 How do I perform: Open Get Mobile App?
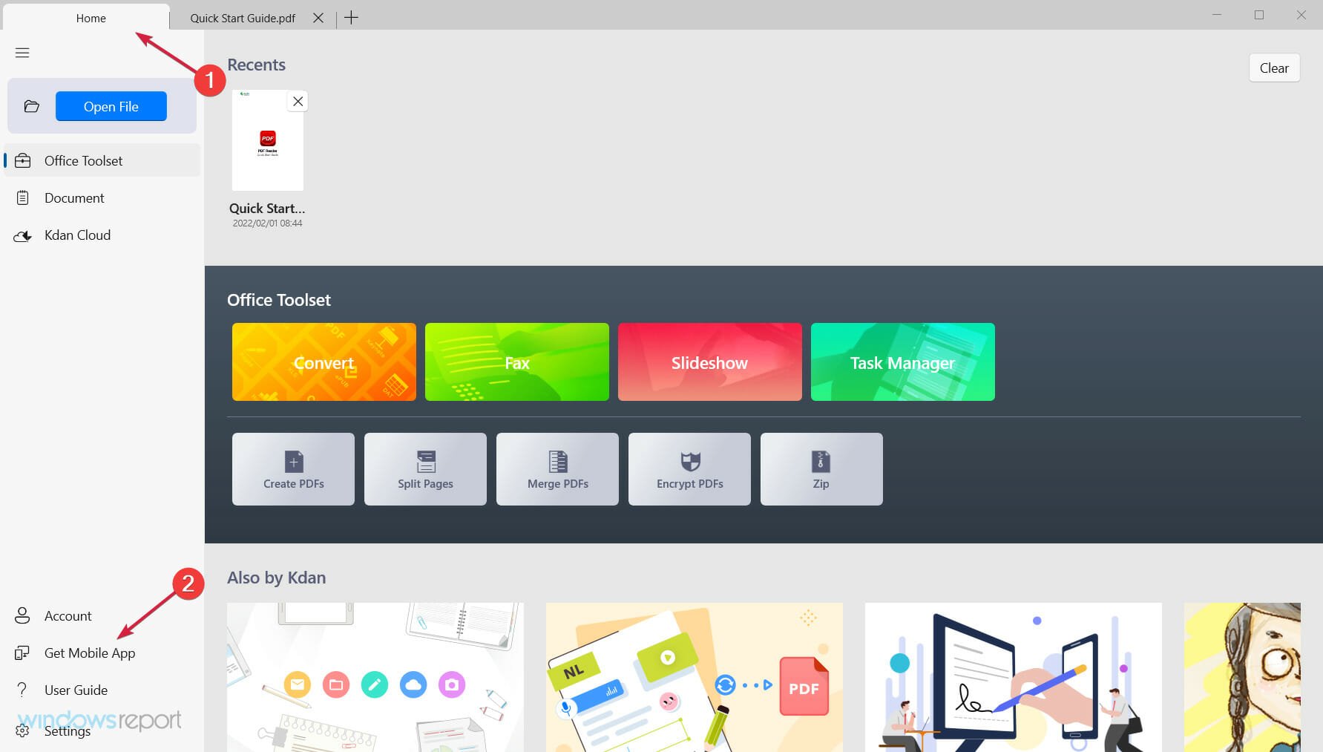click(x=102, y=653)
